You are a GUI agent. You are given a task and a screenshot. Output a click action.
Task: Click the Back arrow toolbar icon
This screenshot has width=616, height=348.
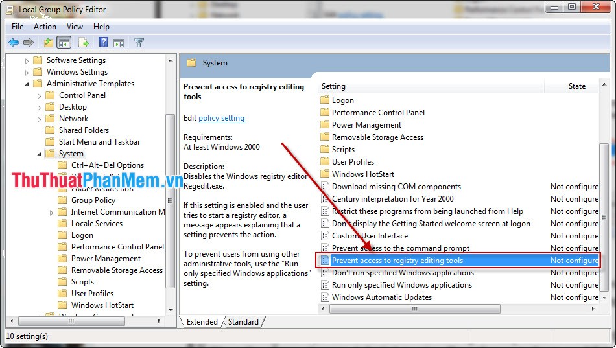click(x=14, y=42)
